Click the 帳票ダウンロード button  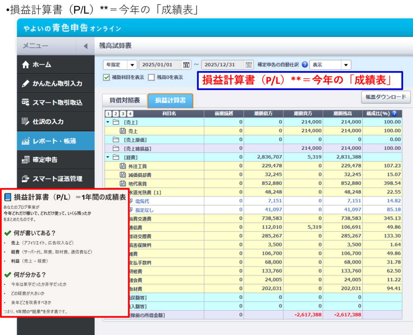coord(386,97)
